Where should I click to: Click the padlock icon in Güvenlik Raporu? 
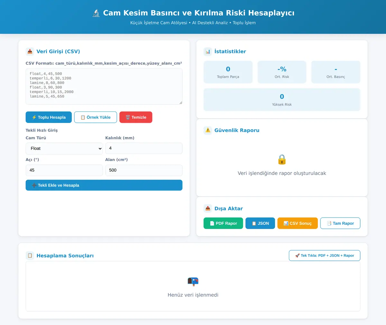coord(282,159)
